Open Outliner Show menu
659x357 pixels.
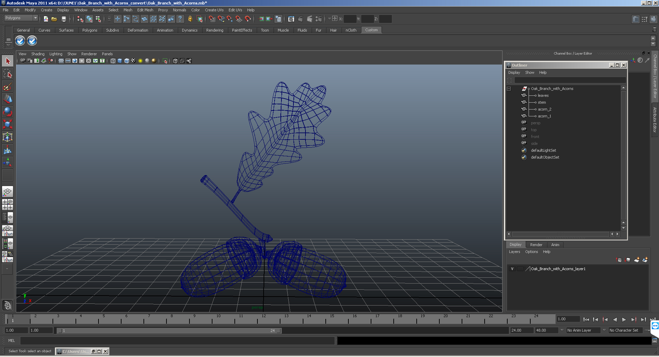(530, 72)
